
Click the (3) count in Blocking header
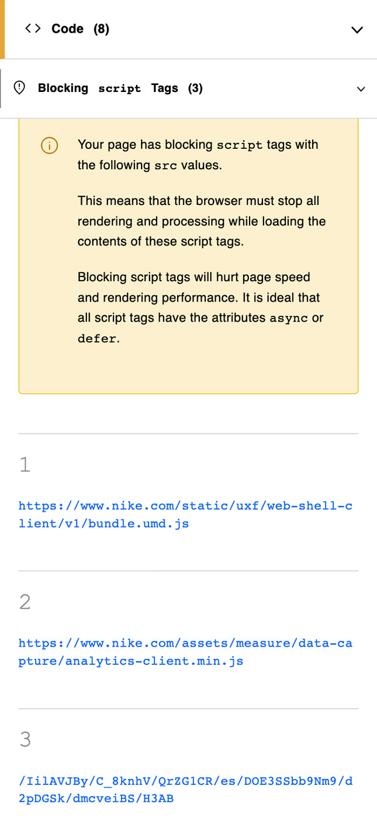[x=195, y=88]
